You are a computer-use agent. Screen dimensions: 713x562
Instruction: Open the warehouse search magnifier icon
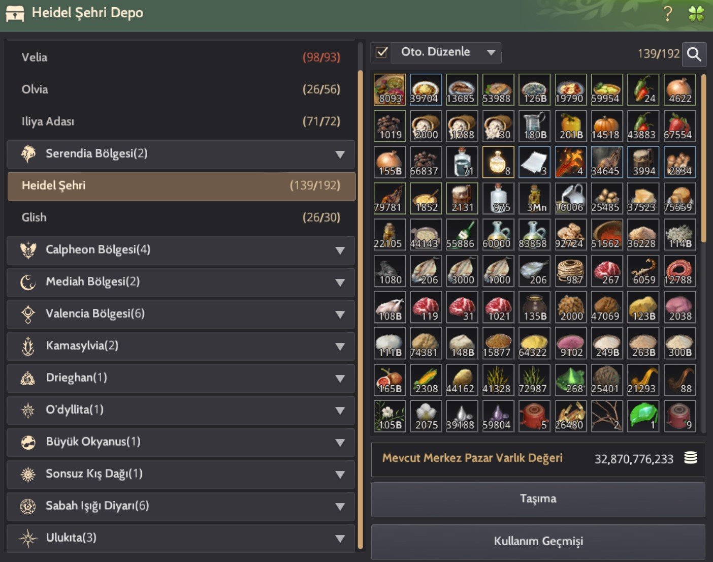tap(694, 53)
